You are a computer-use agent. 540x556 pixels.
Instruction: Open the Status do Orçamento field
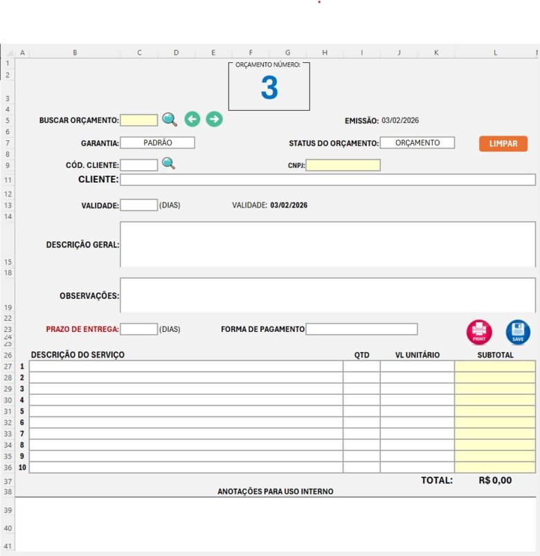click(x=417, y=142)
